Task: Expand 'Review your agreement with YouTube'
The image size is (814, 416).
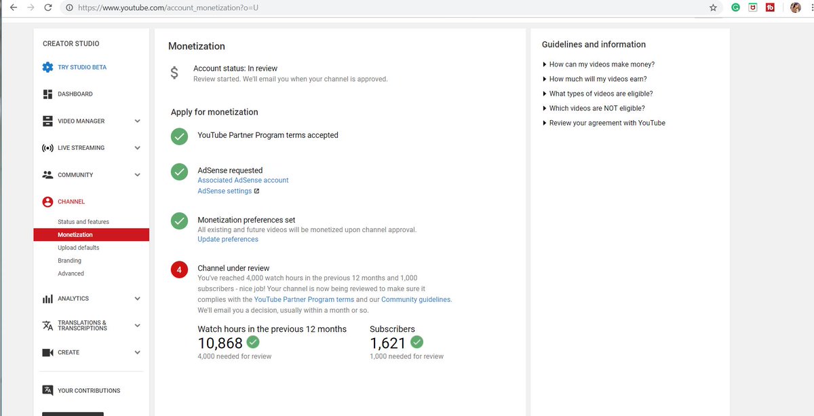Action: [x=603, y=123]
